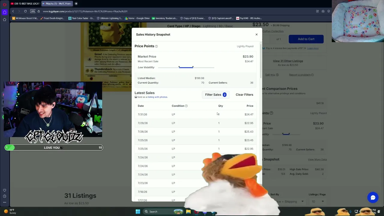Open the Filter Sales options
This screenshot has height=216, width=384.
216,95
